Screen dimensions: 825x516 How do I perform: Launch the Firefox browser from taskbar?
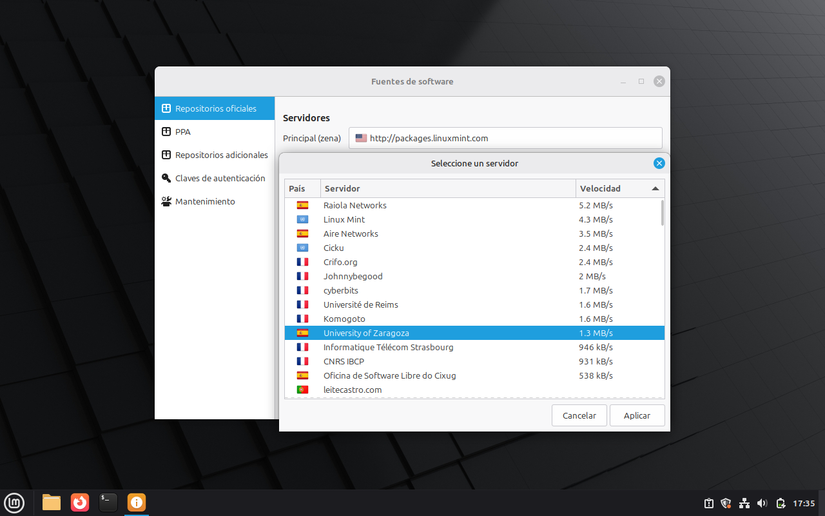pyautogui.click(x=80, y=502)
